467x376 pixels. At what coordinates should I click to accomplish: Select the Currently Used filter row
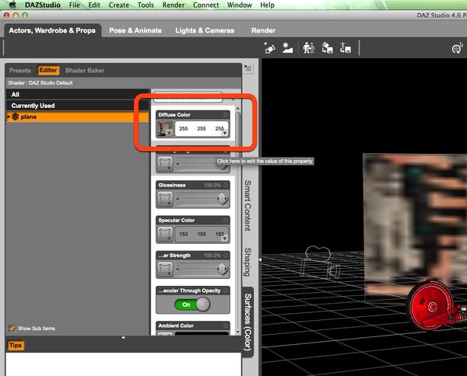pos(78,106)
